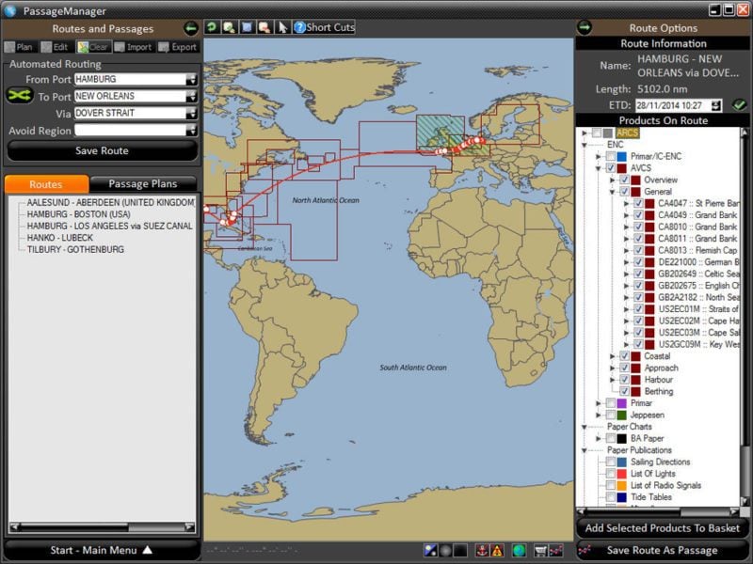Click Add Selected Products To Basket
Viewport: 753px width, 564px height.
(x=663, y=528)
